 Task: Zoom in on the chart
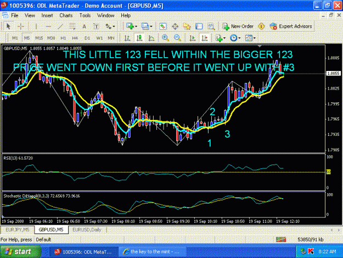165,38
